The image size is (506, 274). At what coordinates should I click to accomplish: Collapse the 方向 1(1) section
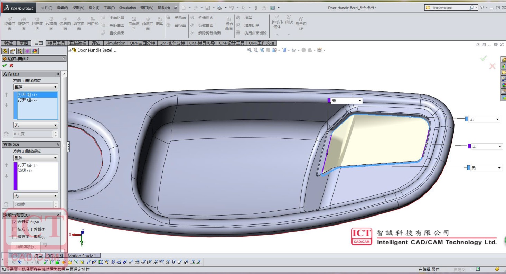tap(58, 74)
